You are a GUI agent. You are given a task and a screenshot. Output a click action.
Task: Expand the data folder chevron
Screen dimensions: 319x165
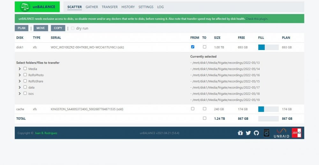20,87
